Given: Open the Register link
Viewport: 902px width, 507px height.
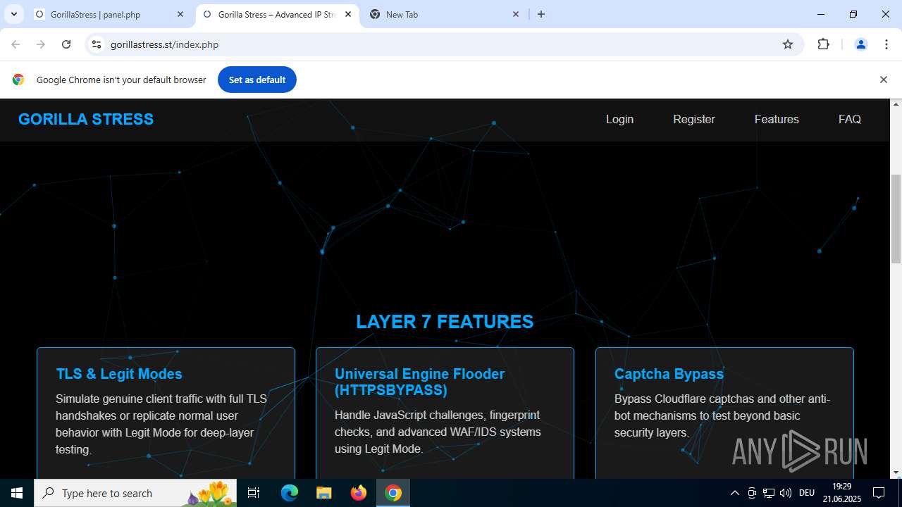Looking at the screenshot, I should click(x=694, y=119).
